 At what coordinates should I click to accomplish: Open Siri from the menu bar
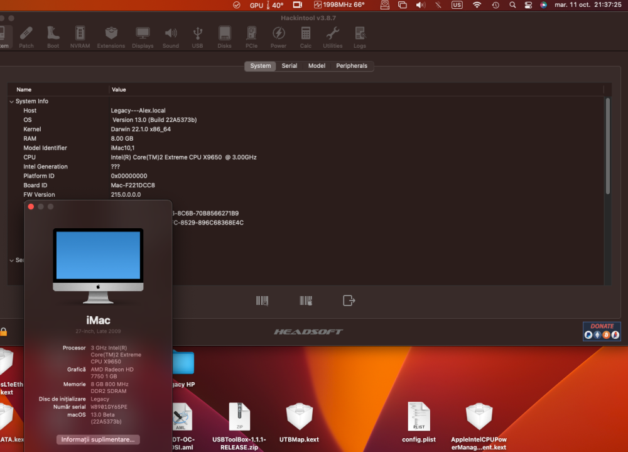(543, 5)
